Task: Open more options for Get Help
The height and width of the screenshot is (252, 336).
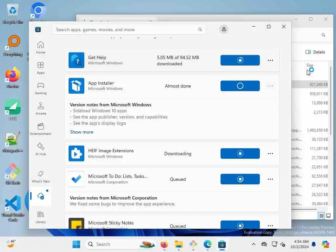Action: pyautogui.click(x=270, y=60)
